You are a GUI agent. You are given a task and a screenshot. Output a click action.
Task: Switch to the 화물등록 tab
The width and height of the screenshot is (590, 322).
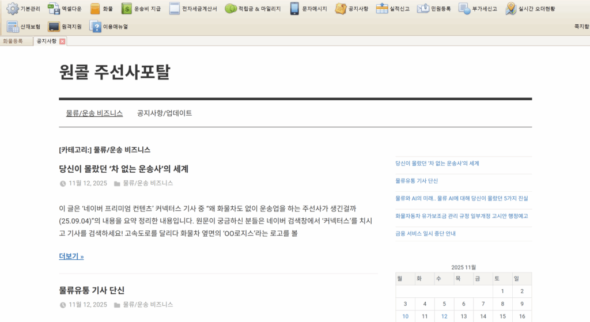pyautogui.click(x=13, y=41)
